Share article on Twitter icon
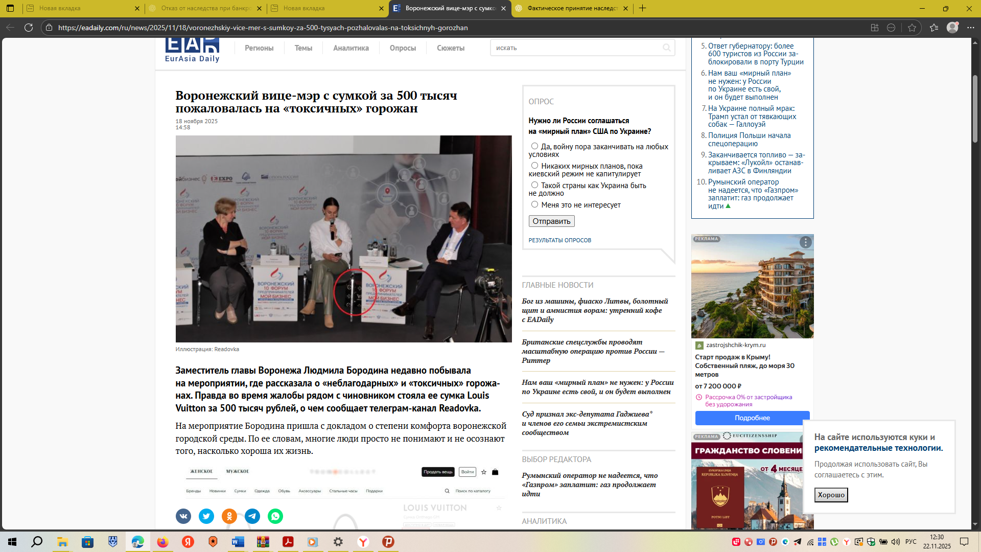Image resolution: width=981 pixels, height=552 pixels. pyautogui.click(x=206, y=516)
